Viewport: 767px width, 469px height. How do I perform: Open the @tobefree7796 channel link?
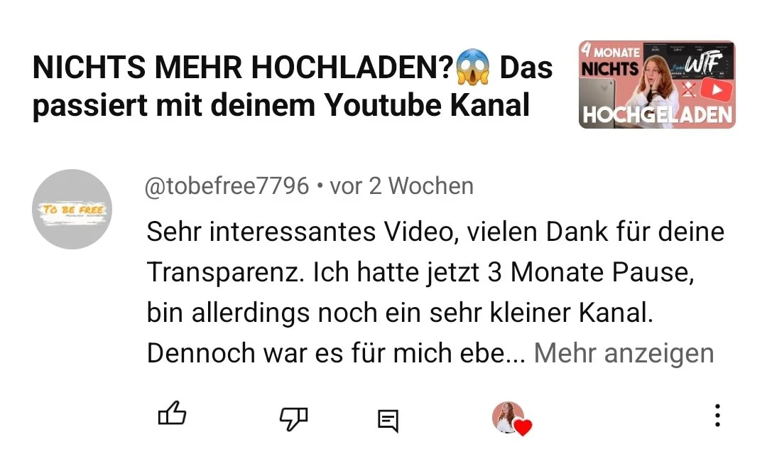[227, 186]
